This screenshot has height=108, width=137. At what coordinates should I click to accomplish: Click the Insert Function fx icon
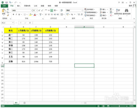(x=30, y=23)
